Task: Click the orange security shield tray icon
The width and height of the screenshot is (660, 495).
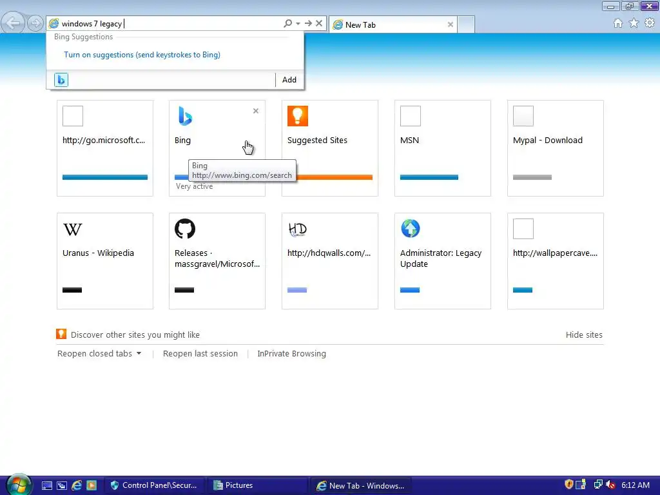Action: tap(569, 485)
